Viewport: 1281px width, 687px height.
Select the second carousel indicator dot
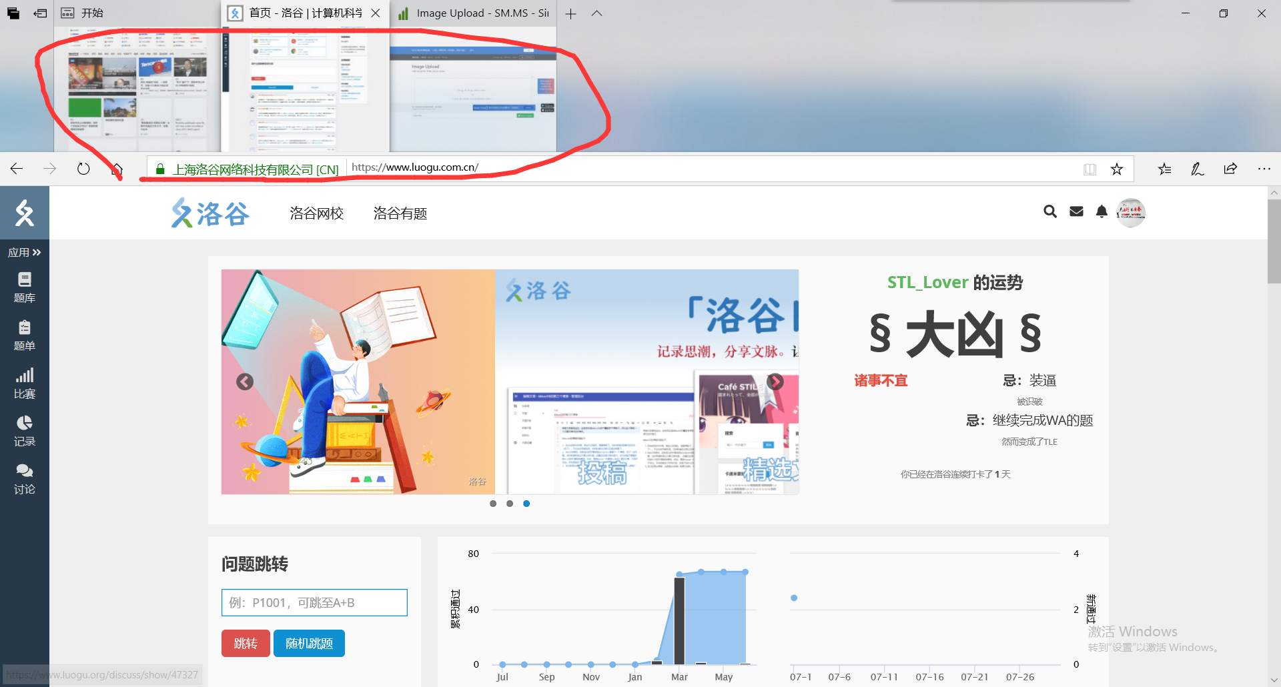(510, 504)
